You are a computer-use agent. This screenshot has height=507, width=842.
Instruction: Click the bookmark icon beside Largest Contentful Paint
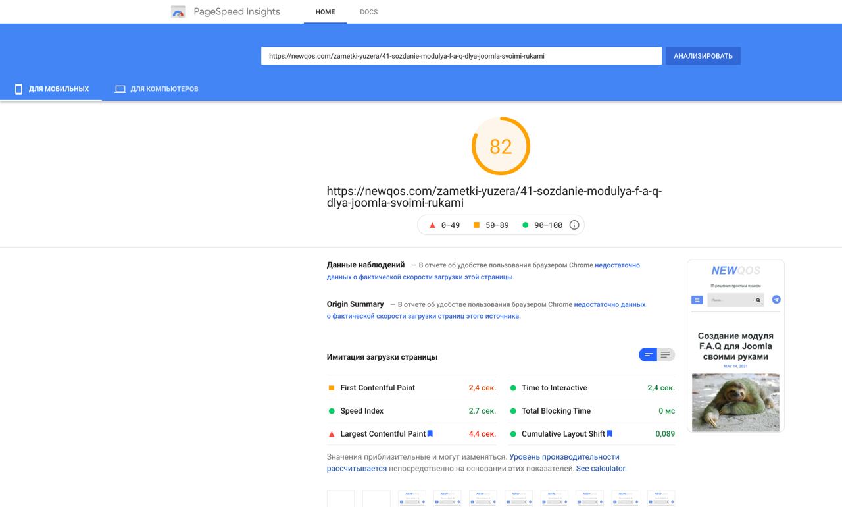point(430,434)
